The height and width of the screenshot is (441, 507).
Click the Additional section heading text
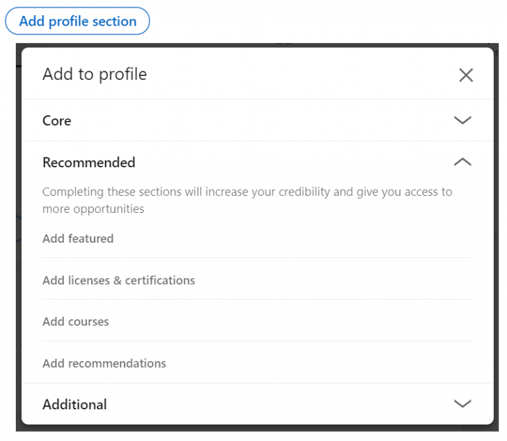point(75,404)
